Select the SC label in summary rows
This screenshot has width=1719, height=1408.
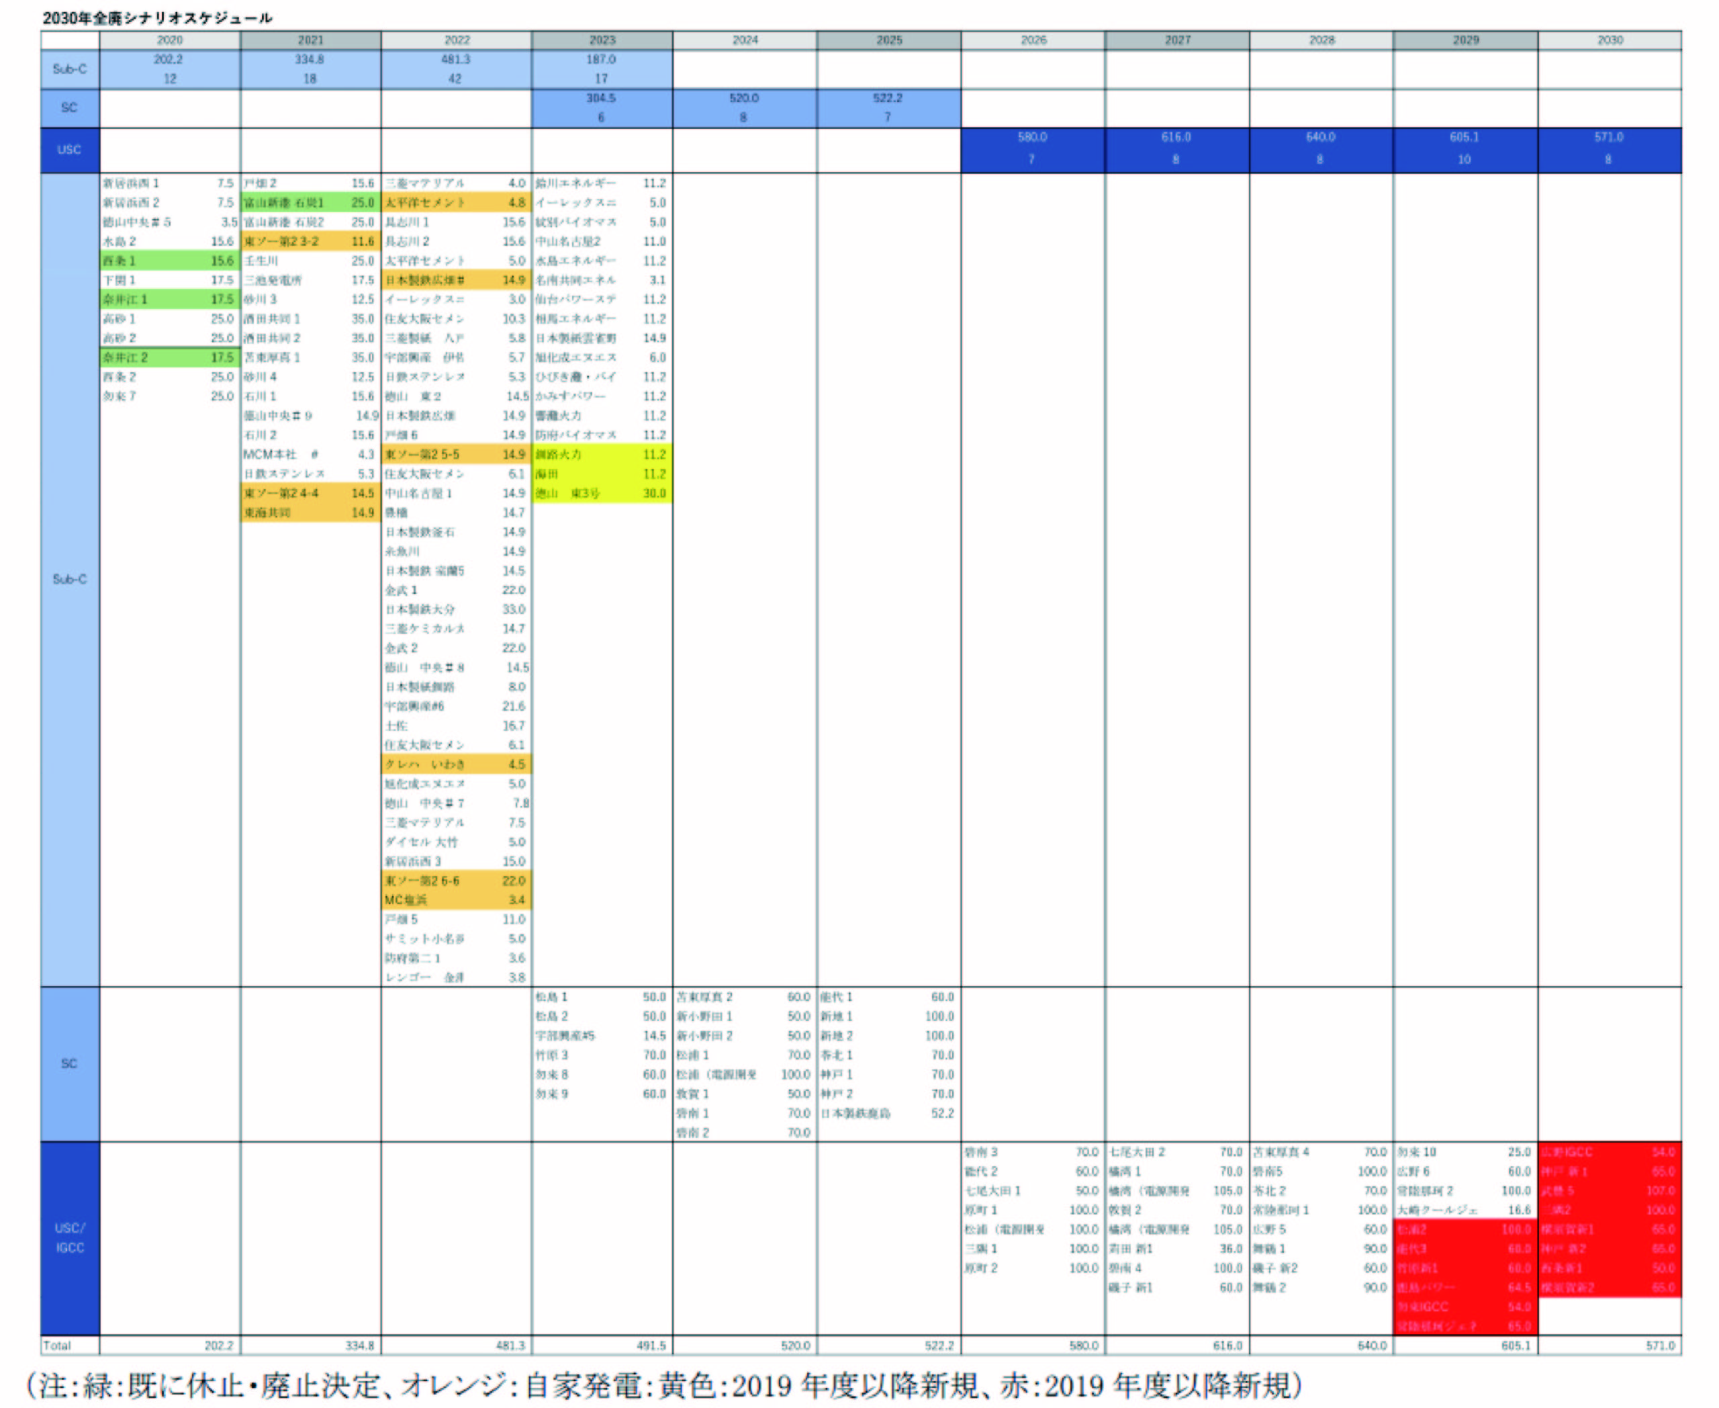[x=70, y=108]
